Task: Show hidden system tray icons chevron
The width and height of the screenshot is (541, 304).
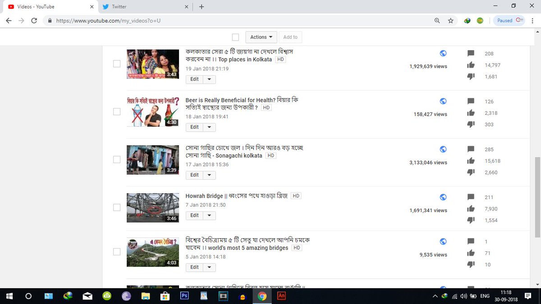Action: [435, 296]
